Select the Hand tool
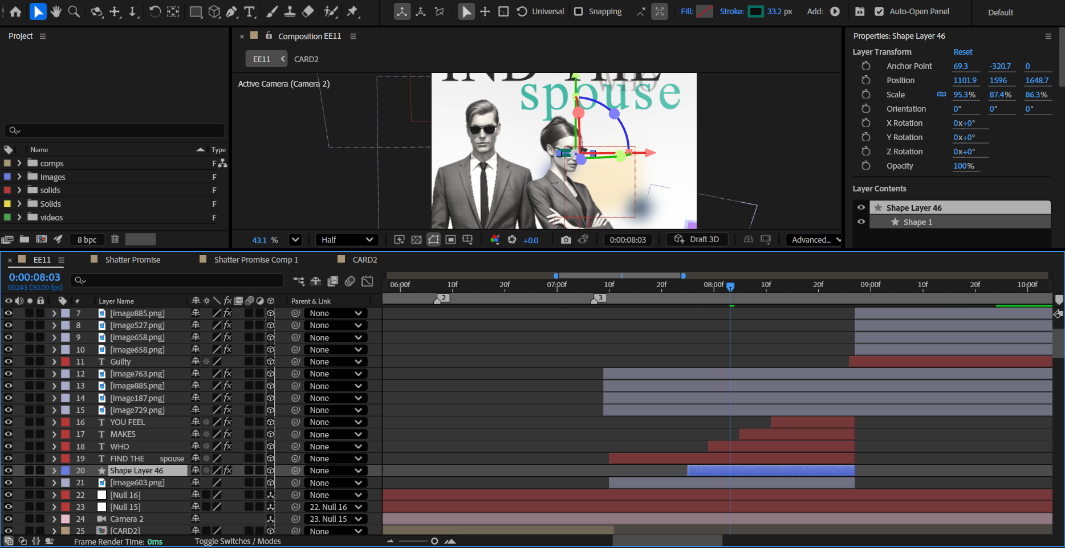Viewport: 1065px width, 548px height. coord(56,11)
